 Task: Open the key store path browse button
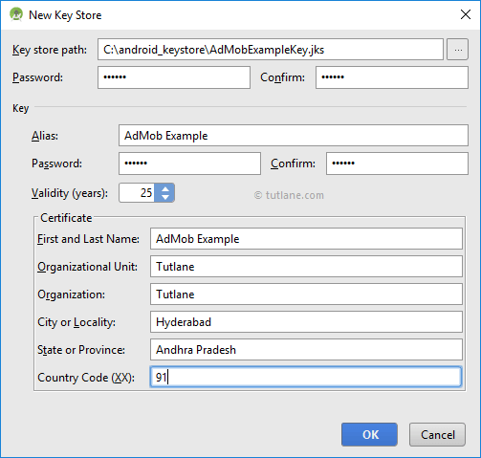coord(457,50)
